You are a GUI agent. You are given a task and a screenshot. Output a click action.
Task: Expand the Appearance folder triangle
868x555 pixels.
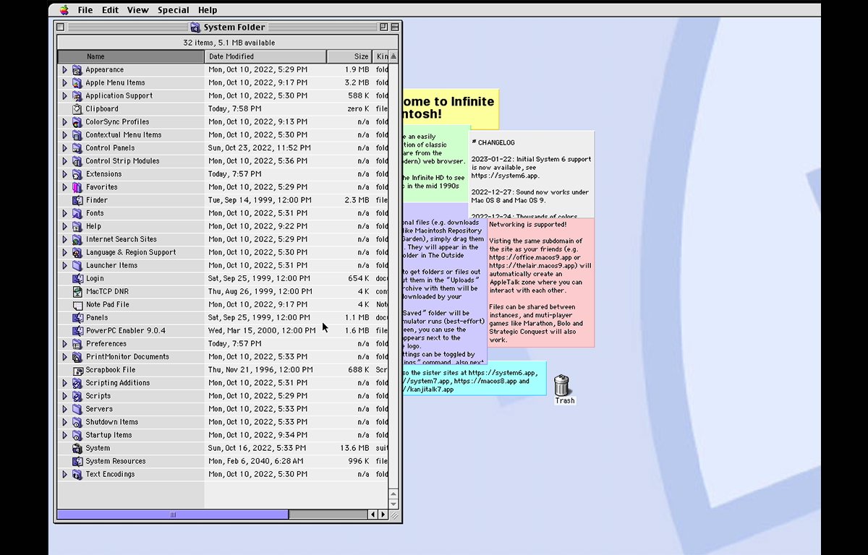[64, 70]
